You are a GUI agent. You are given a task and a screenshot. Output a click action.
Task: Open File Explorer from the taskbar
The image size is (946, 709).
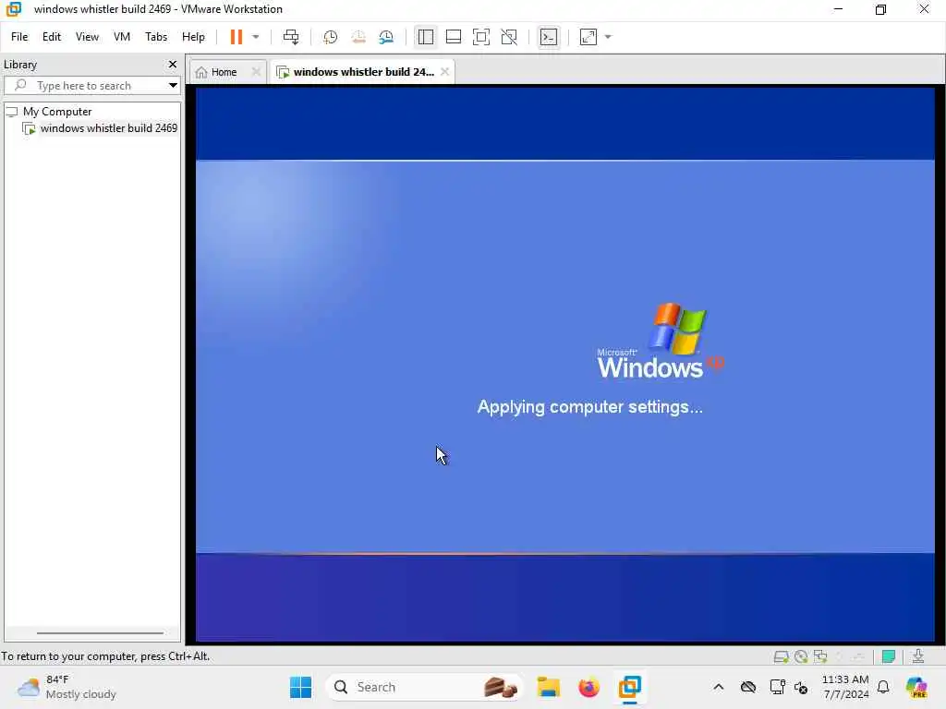tap(549, 687)
